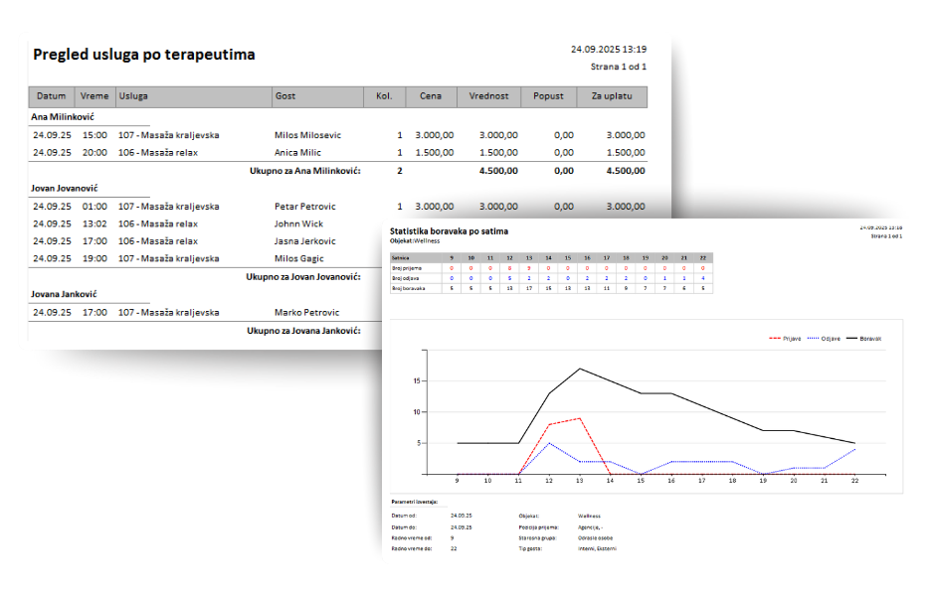Screen dimensions: 935x596
Task: Click the black Boravak legend line
Action: pyautogui.click(x=853, y=339)
